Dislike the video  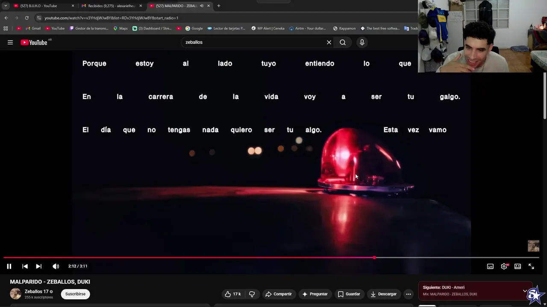point(252,294)
